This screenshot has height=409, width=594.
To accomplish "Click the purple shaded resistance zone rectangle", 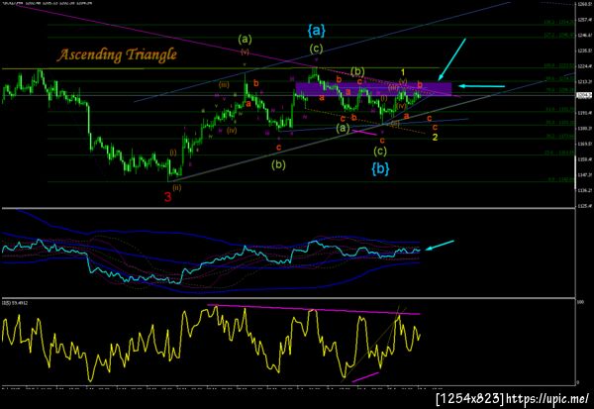I will pos(373,89).
